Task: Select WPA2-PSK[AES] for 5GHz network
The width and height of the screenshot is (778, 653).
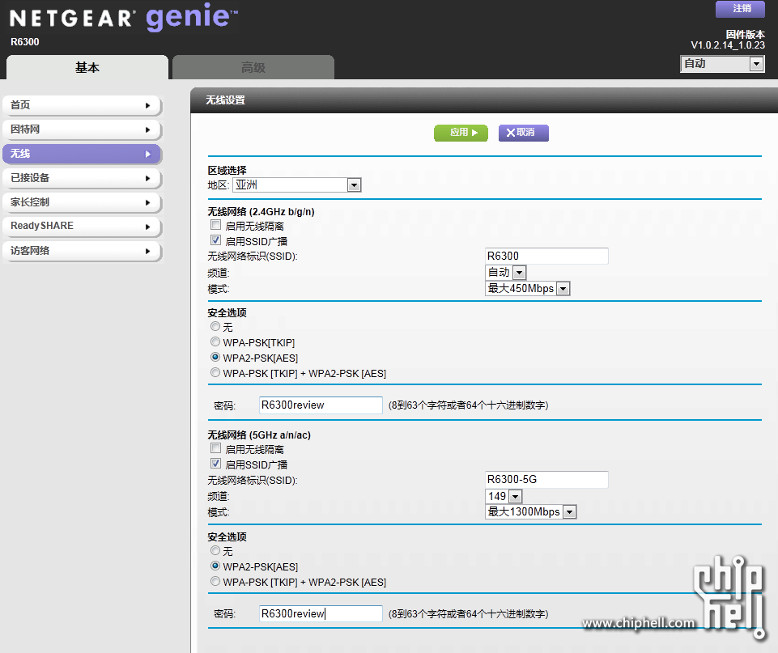Action: pyautogui.click(x=215, y=566)
